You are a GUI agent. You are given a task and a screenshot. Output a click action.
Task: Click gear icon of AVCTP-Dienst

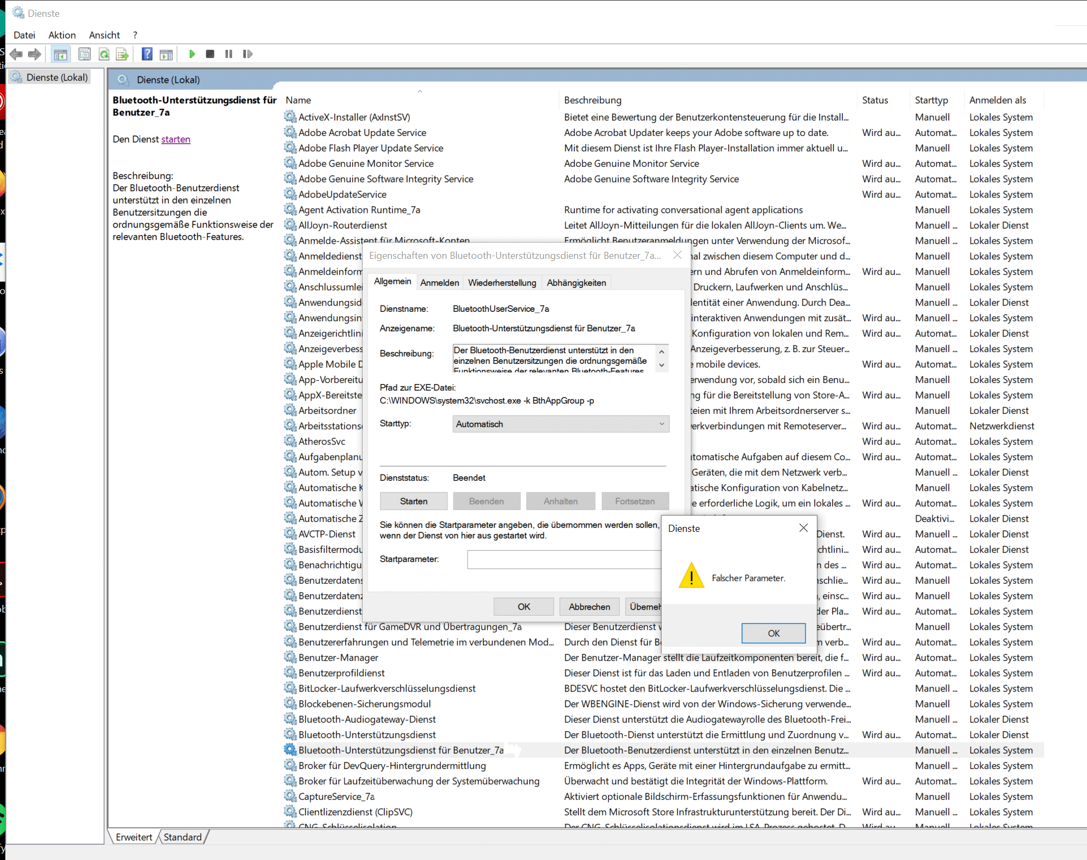point(290,533)
